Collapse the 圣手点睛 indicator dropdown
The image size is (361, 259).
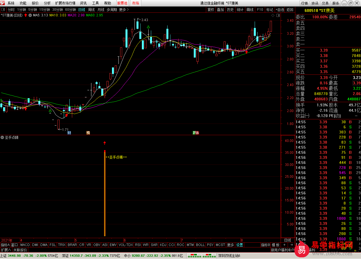[3, 138]
